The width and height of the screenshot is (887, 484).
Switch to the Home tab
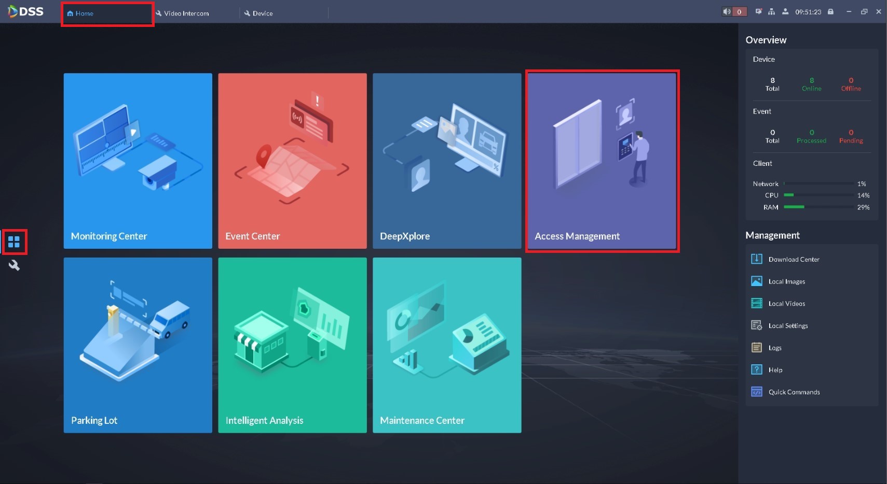[107, 13]
